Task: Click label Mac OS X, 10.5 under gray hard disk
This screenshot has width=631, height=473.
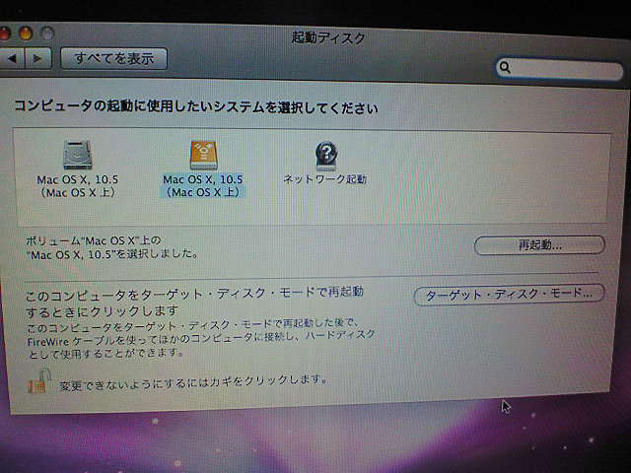Action: click(77, 186)
